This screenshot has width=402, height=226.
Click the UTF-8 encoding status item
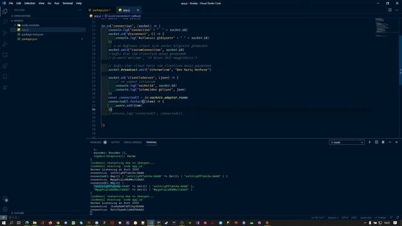pos(345,217)
